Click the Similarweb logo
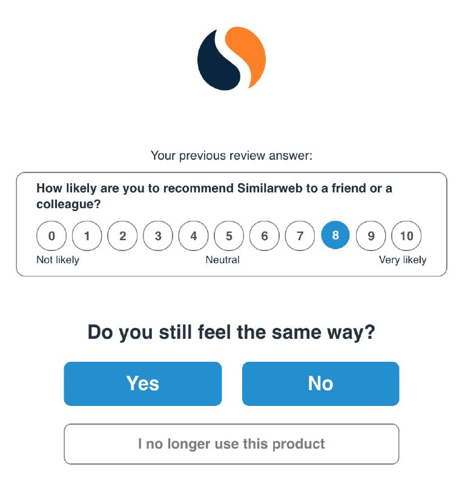 (x=232, y=59)
